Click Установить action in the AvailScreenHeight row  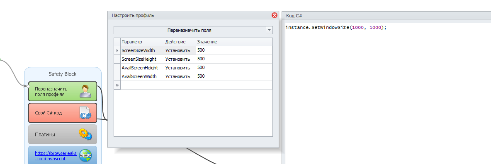click(180, 68)
